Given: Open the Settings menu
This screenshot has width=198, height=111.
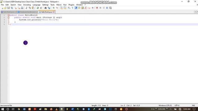Looking at the screenshot, I should pyautogui.click(x=45, y=5).
